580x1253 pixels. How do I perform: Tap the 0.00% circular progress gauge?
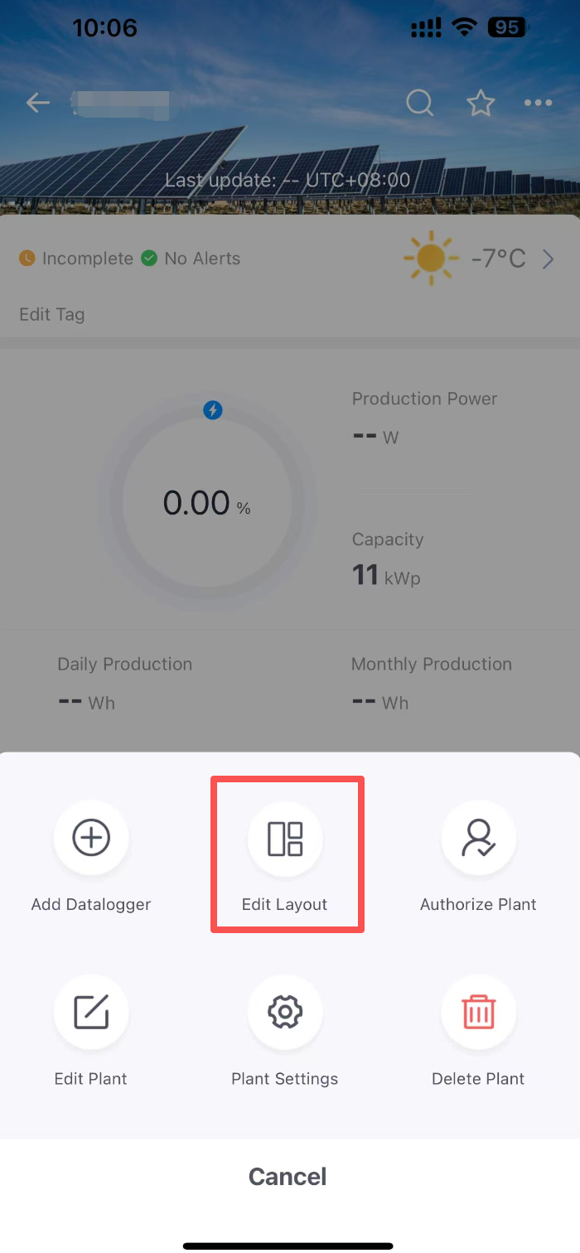click(x=206, y=503)
